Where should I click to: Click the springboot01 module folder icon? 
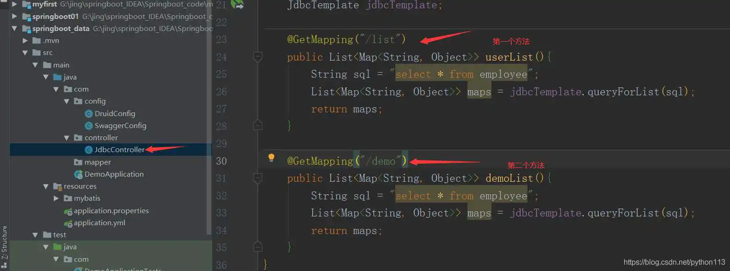coord(26,17)
